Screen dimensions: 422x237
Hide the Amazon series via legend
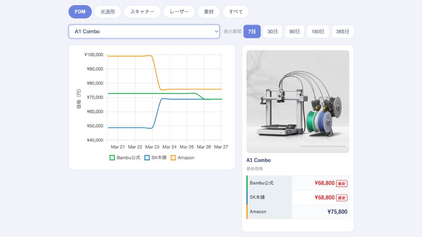pyautogui.click(x=173, y=158)
